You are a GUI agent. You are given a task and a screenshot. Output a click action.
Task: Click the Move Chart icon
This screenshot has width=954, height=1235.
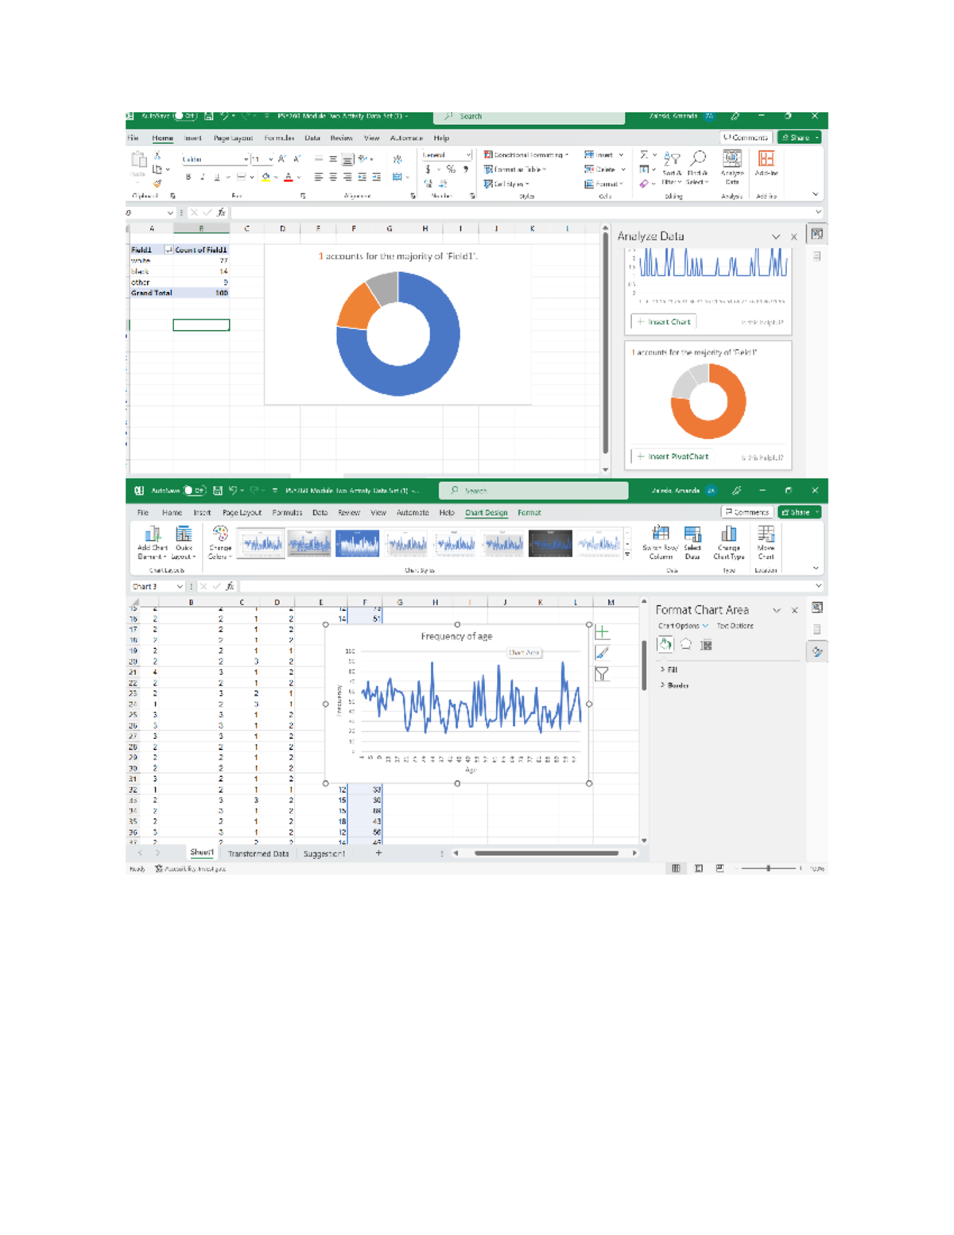pos(766,534)
